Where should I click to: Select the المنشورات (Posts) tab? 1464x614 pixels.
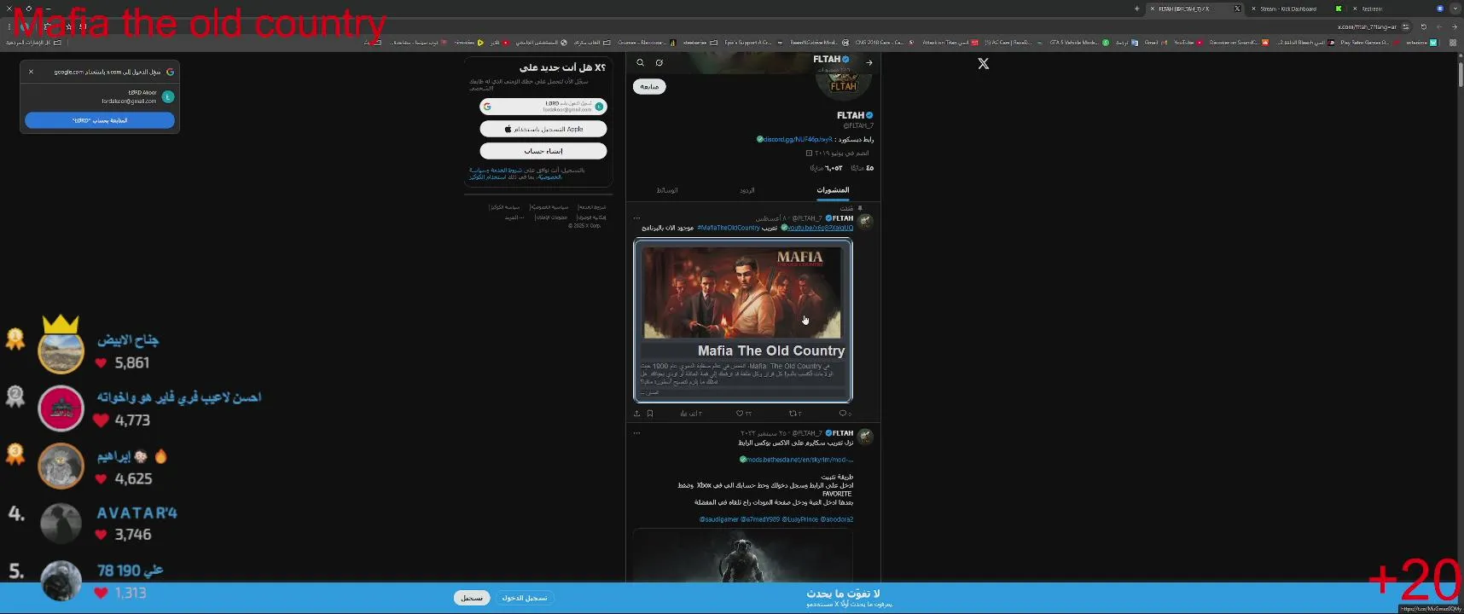tap(833, 190)
